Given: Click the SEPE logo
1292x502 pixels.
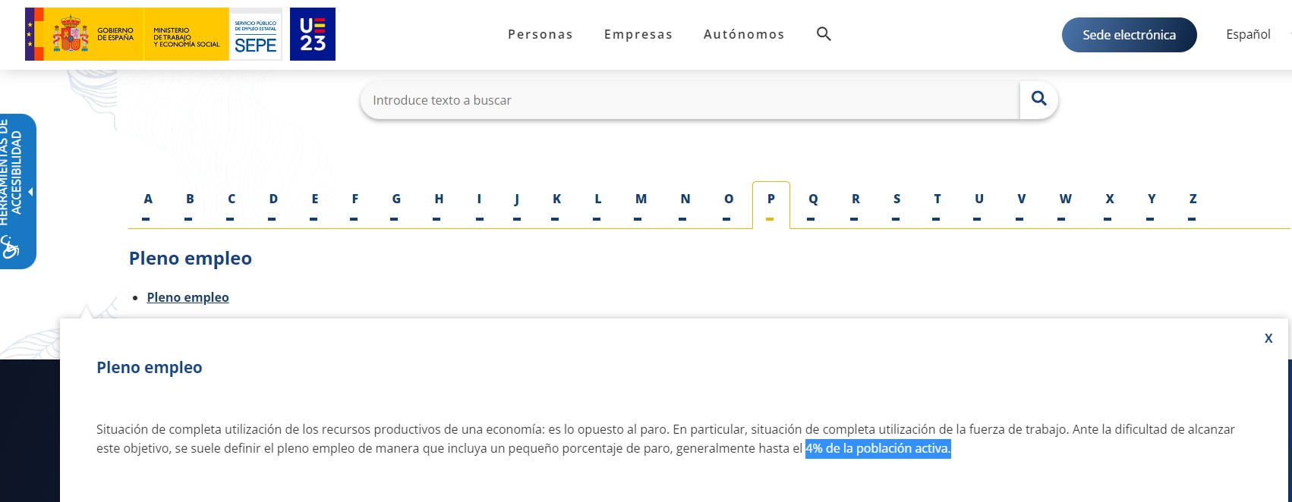Looking at the screenshot, I should coord(256,34).
